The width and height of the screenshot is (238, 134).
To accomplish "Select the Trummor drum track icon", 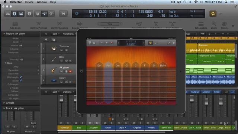I will (x=54, y=49).
